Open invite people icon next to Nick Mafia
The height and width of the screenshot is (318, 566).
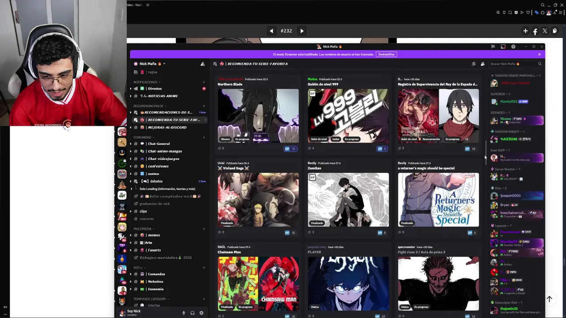pos(203,64)
